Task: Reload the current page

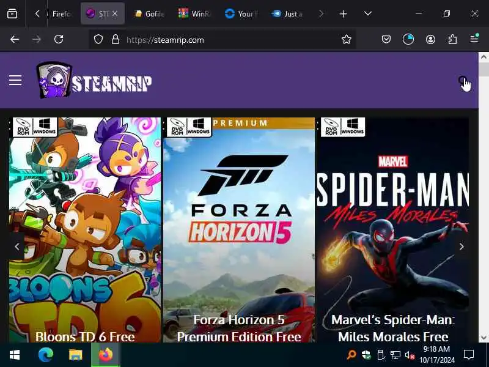Action: click(x=59, y=40)
